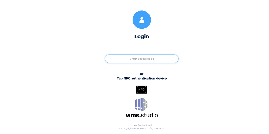269x134 pixels.
Task: Click the black NFC badge icon
Action: (x=141, y=90)
